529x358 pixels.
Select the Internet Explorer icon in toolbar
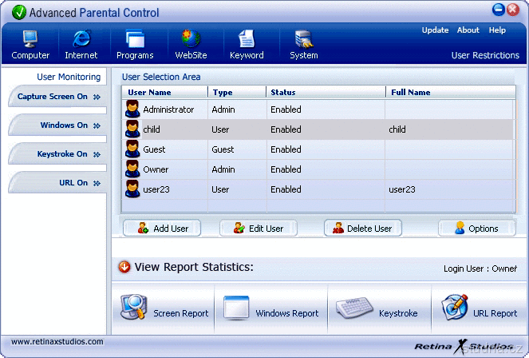pyautogui.click(x=81, y=39)
